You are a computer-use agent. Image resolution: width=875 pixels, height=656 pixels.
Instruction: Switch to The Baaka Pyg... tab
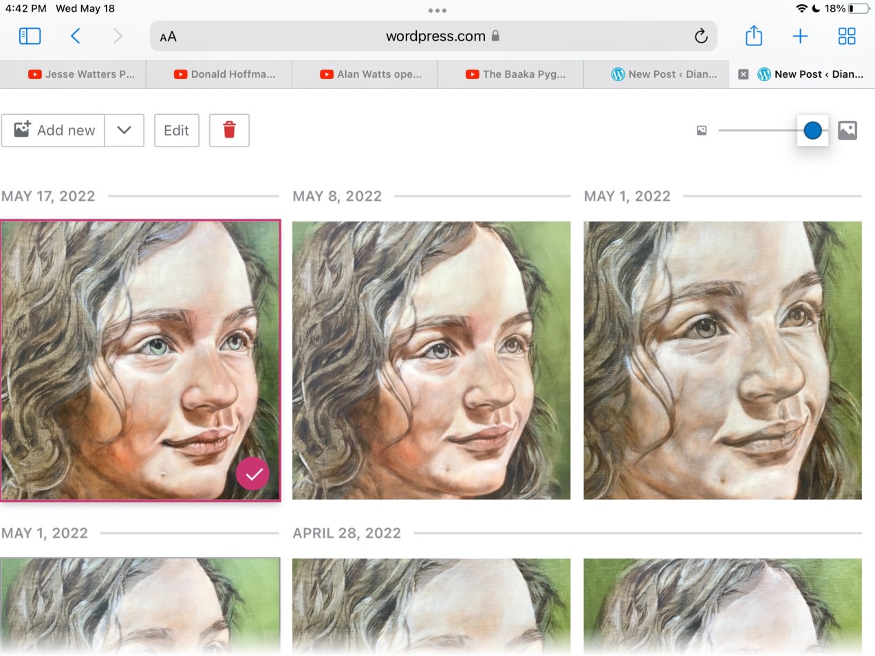coord(516,74)
